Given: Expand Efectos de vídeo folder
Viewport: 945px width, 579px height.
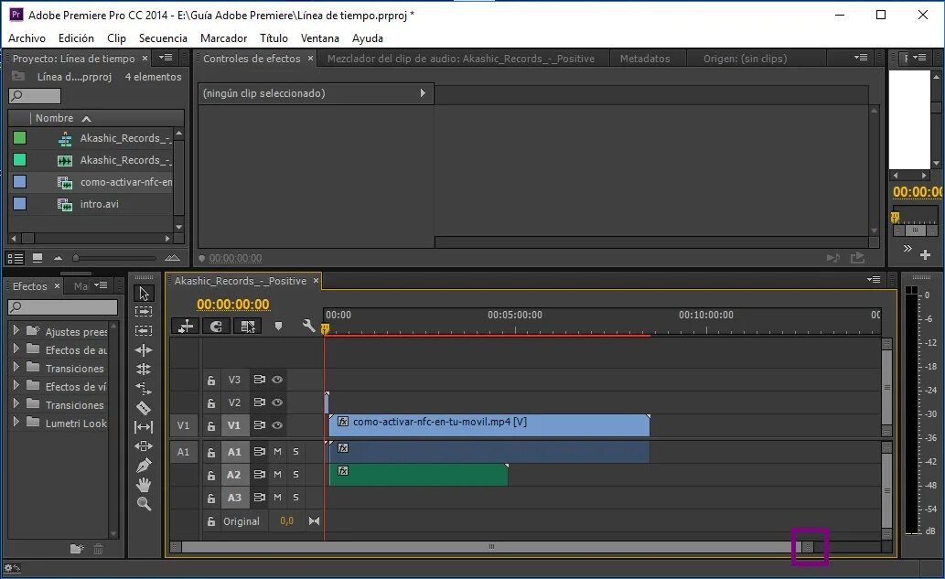Looking at the screenshot, I should tap(16, 386).
